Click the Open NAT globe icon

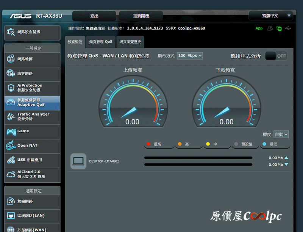[11, 146]
